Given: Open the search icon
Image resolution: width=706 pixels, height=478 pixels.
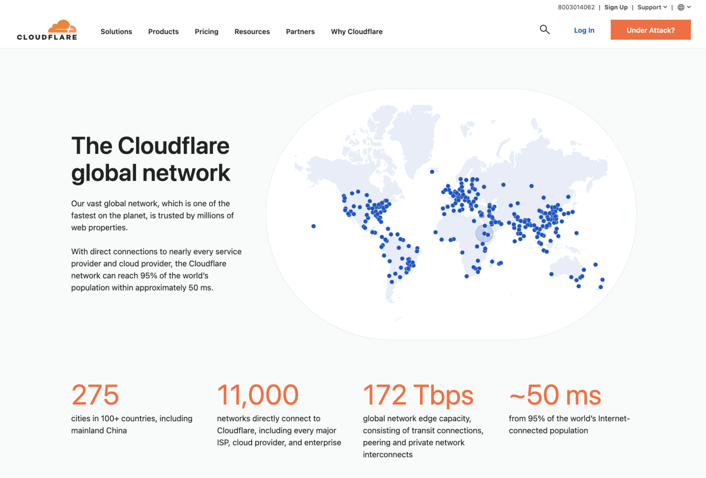Looking at the screenshot, I should 545,29.
